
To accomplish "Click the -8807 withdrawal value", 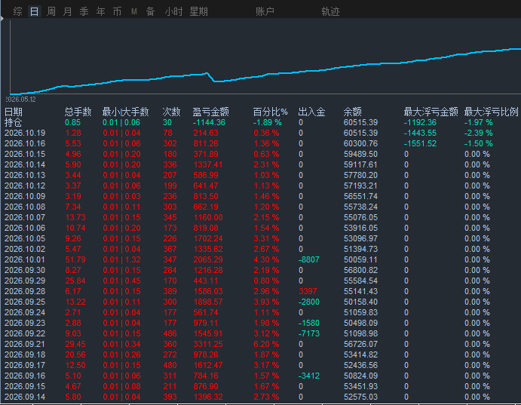I will click(308, 259).
